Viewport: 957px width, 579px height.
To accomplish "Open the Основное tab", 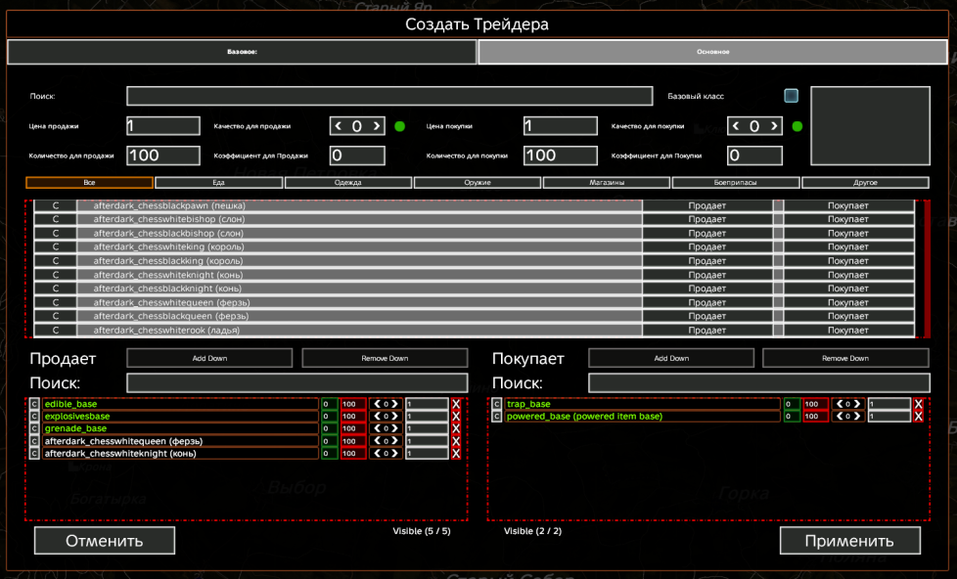I will point(713,52).
